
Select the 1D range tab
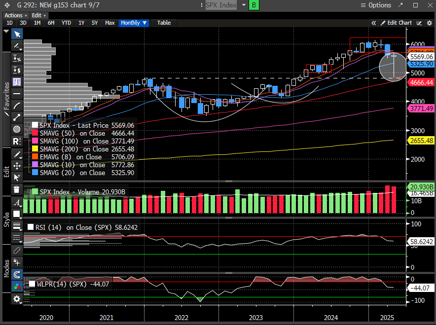[9, 23]
